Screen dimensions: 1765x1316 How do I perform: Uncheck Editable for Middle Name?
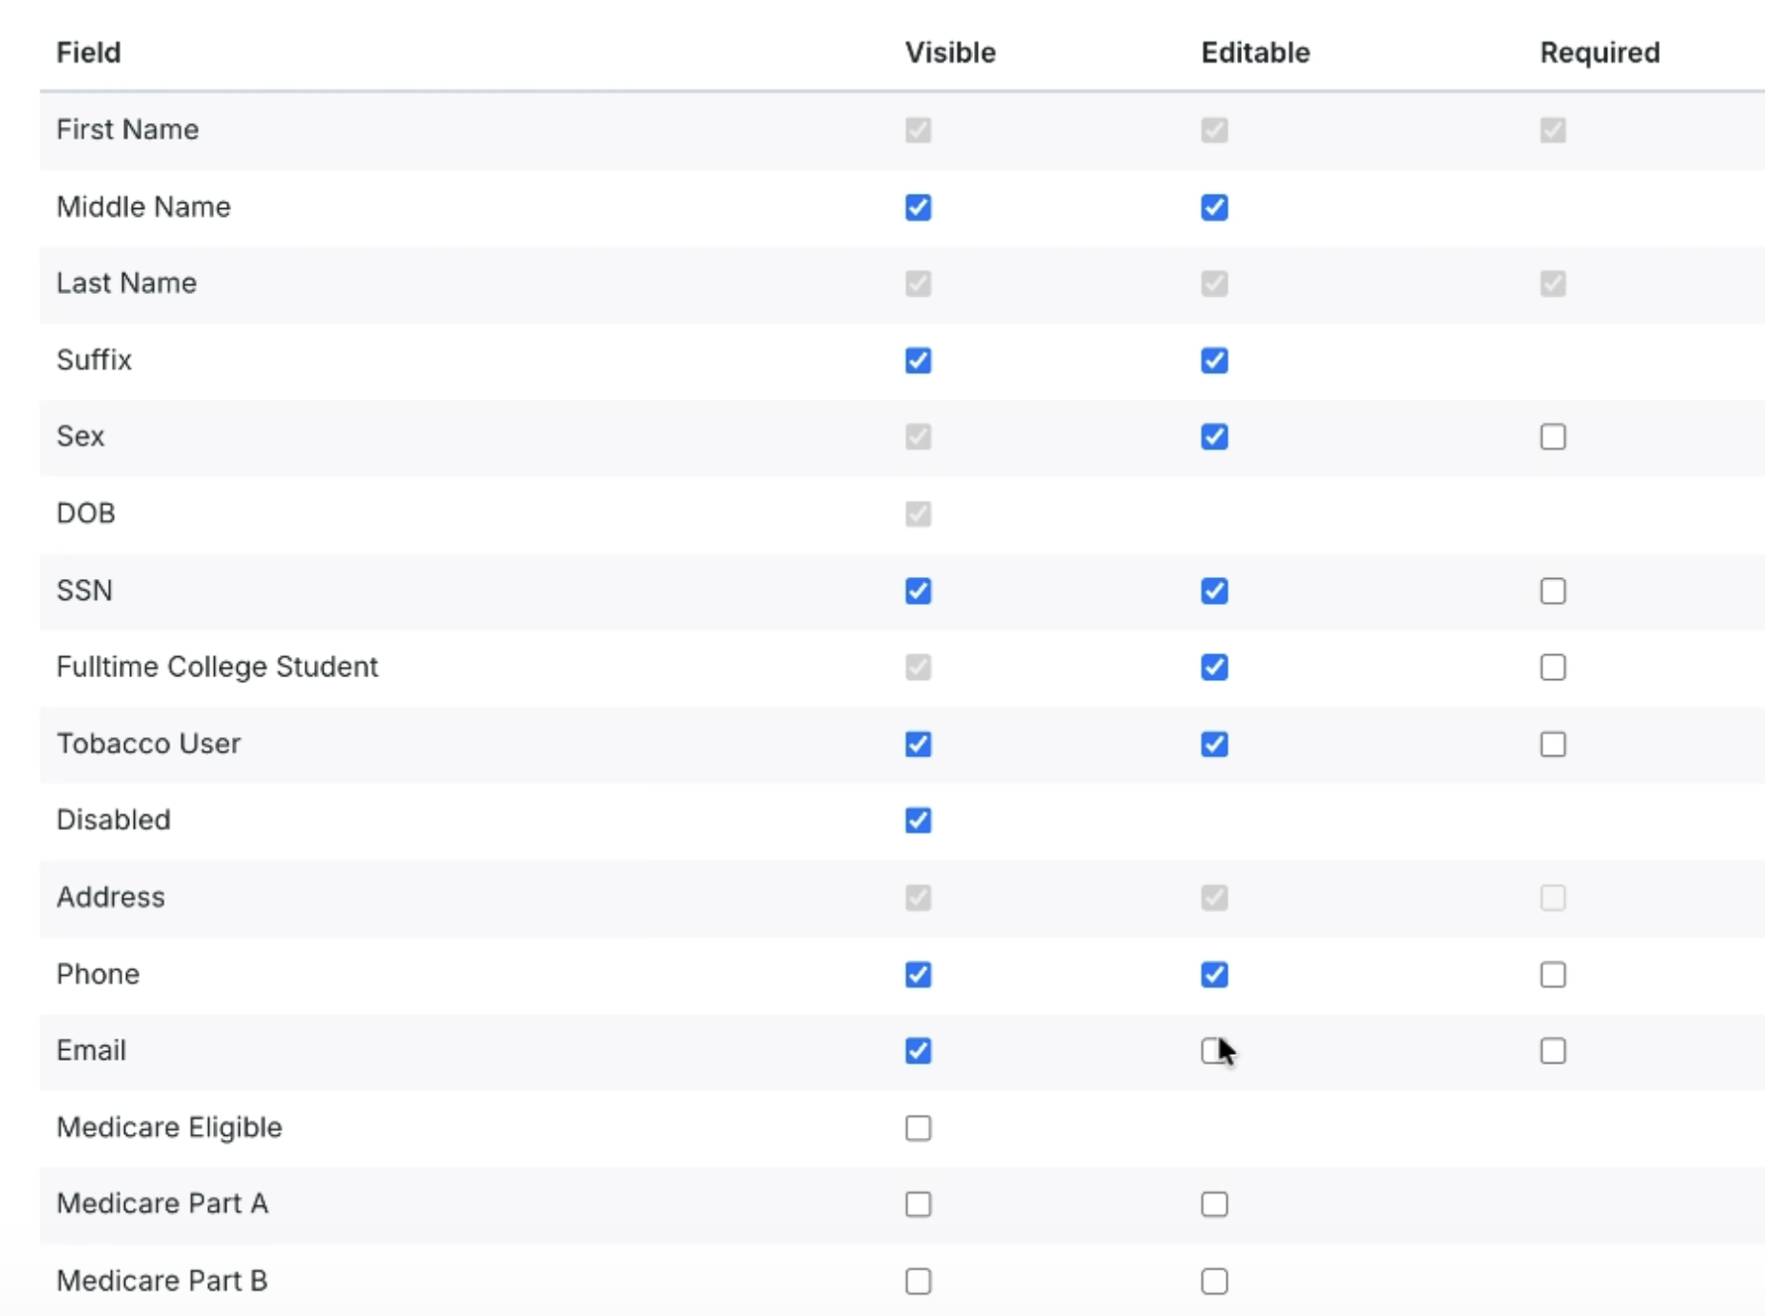pos(1214,207)
